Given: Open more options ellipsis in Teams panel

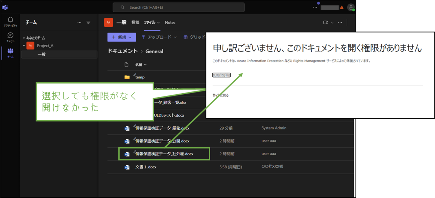Looking at the screenshot, I should click(x=79, y=22).
